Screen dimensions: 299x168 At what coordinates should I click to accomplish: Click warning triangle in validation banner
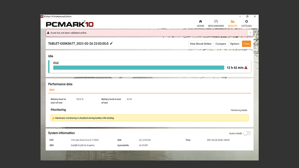coord(48,33)
